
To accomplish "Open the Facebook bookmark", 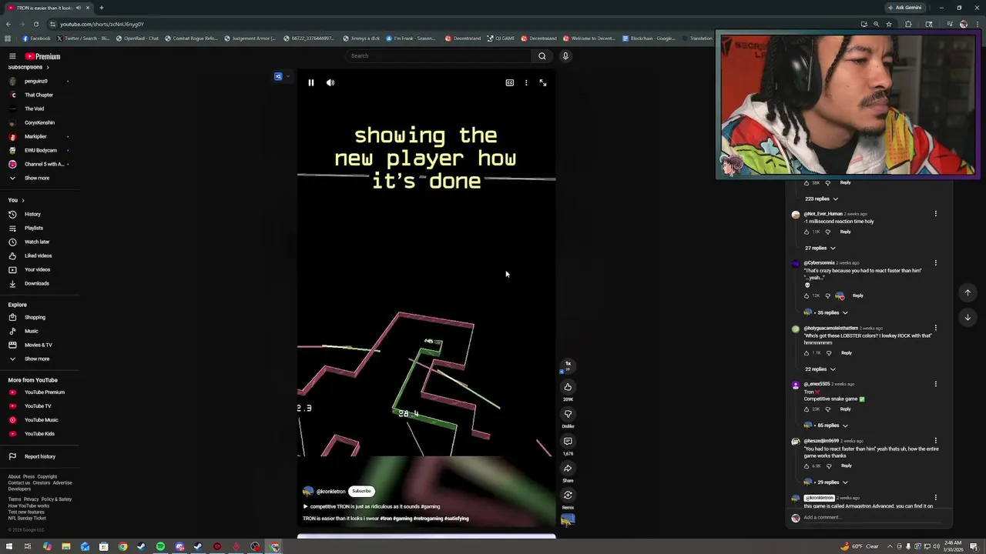I will coord(36,38).
